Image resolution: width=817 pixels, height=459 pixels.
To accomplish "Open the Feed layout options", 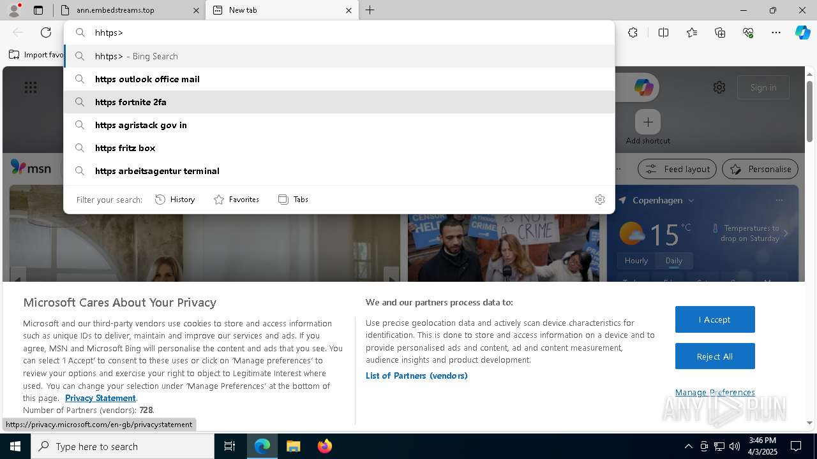I will [x=677, y=169].
